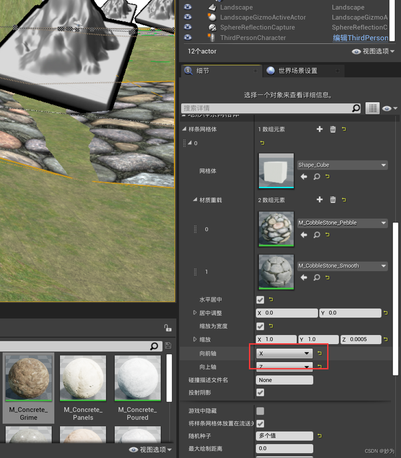Click the save icon next to content browser search
Image resolution: width=401 pixels, height=458 pixels.
[169, 346]
